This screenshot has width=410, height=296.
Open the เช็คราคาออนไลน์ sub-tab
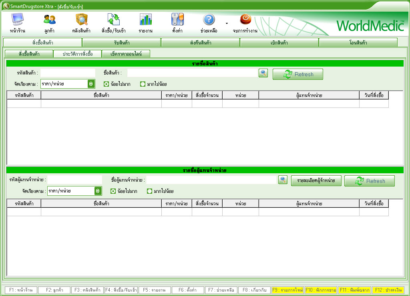[126, 54]
